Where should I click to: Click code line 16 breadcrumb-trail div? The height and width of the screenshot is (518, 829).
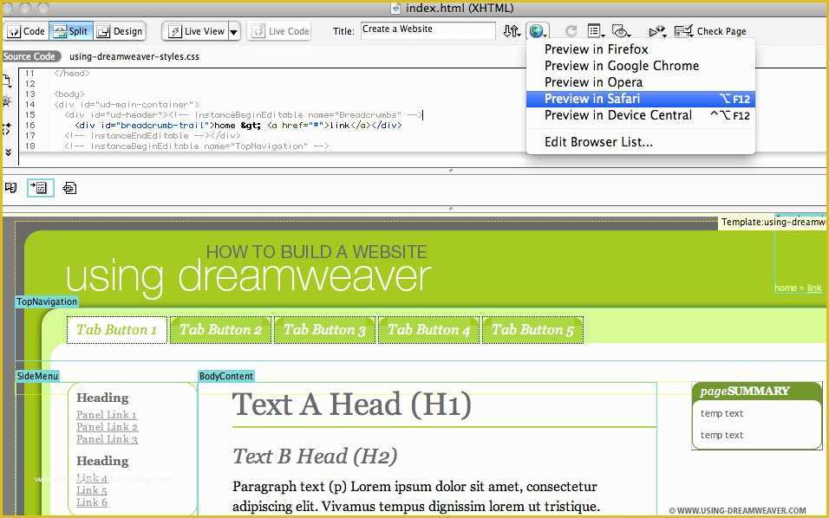pos(238,125)
